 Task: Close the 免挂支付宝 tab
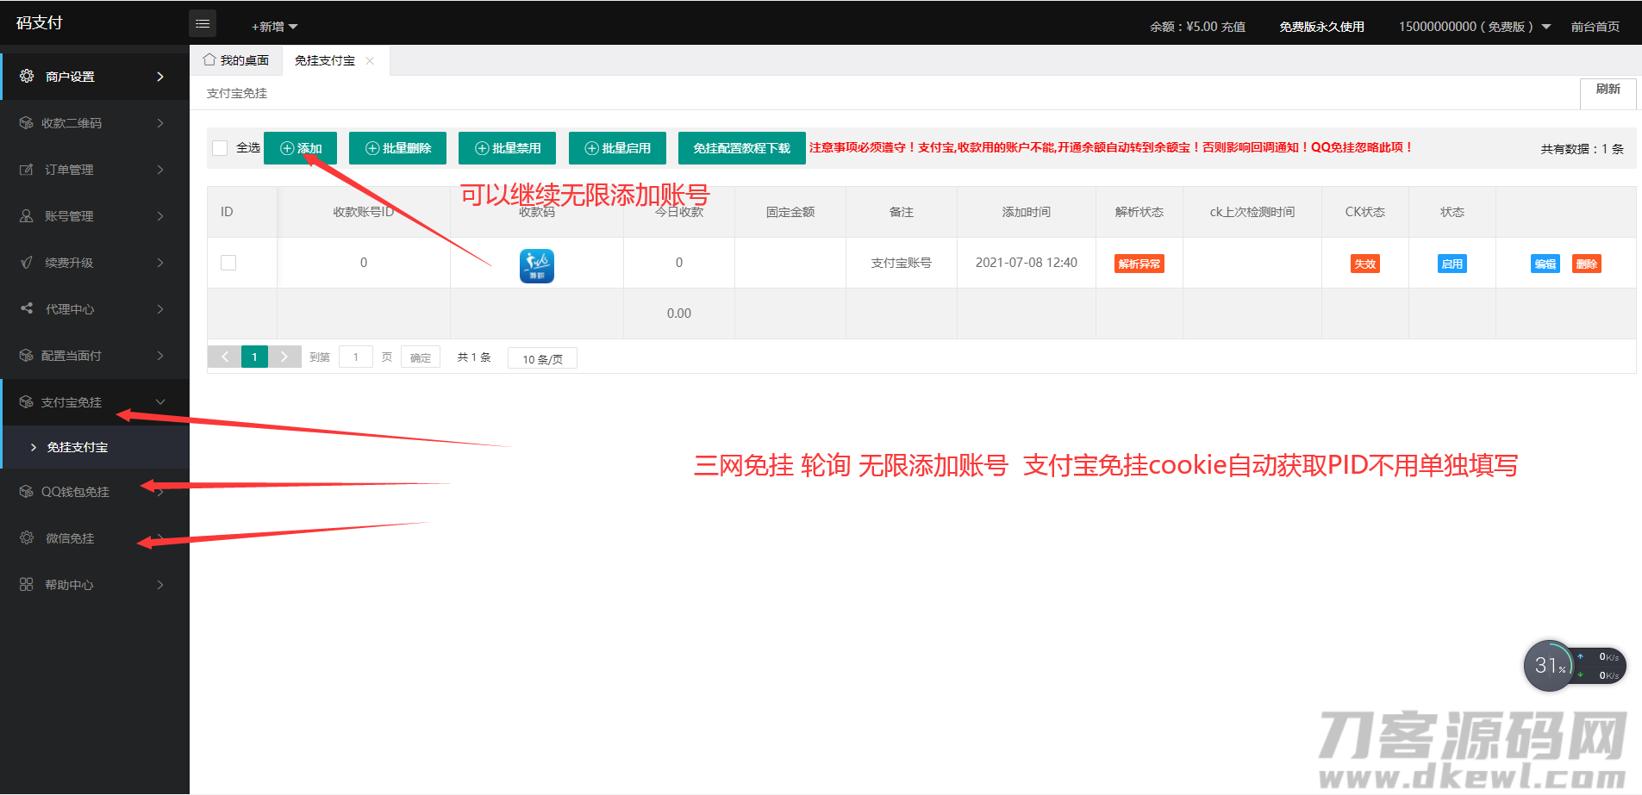[x=370, y=60]
